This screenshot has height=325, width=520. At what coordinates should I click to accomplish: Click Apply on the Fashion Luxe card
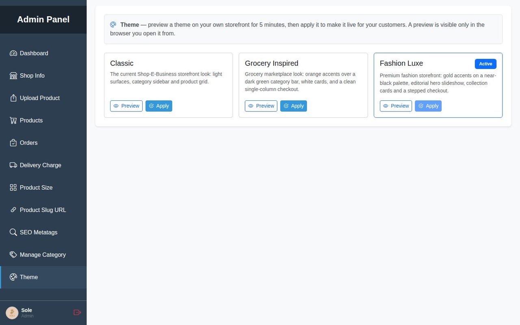coord(428,106)
